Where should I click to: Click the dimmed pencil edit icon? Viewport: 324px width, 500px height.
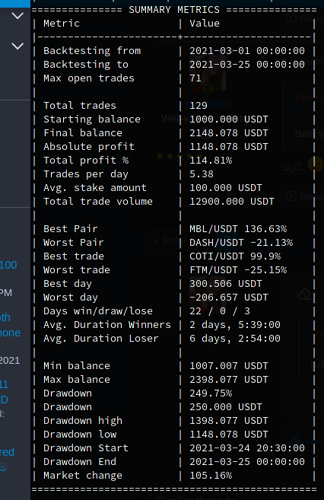coord(295,439)
